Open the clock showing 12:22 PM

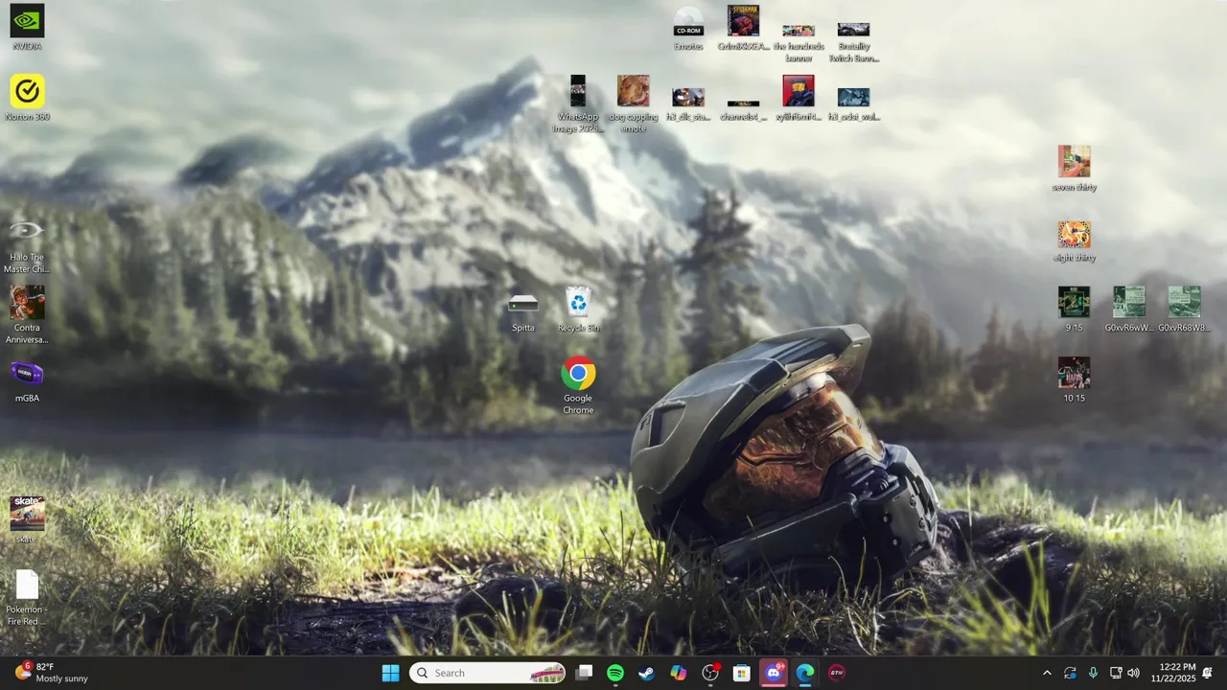tap(1175, 673)
